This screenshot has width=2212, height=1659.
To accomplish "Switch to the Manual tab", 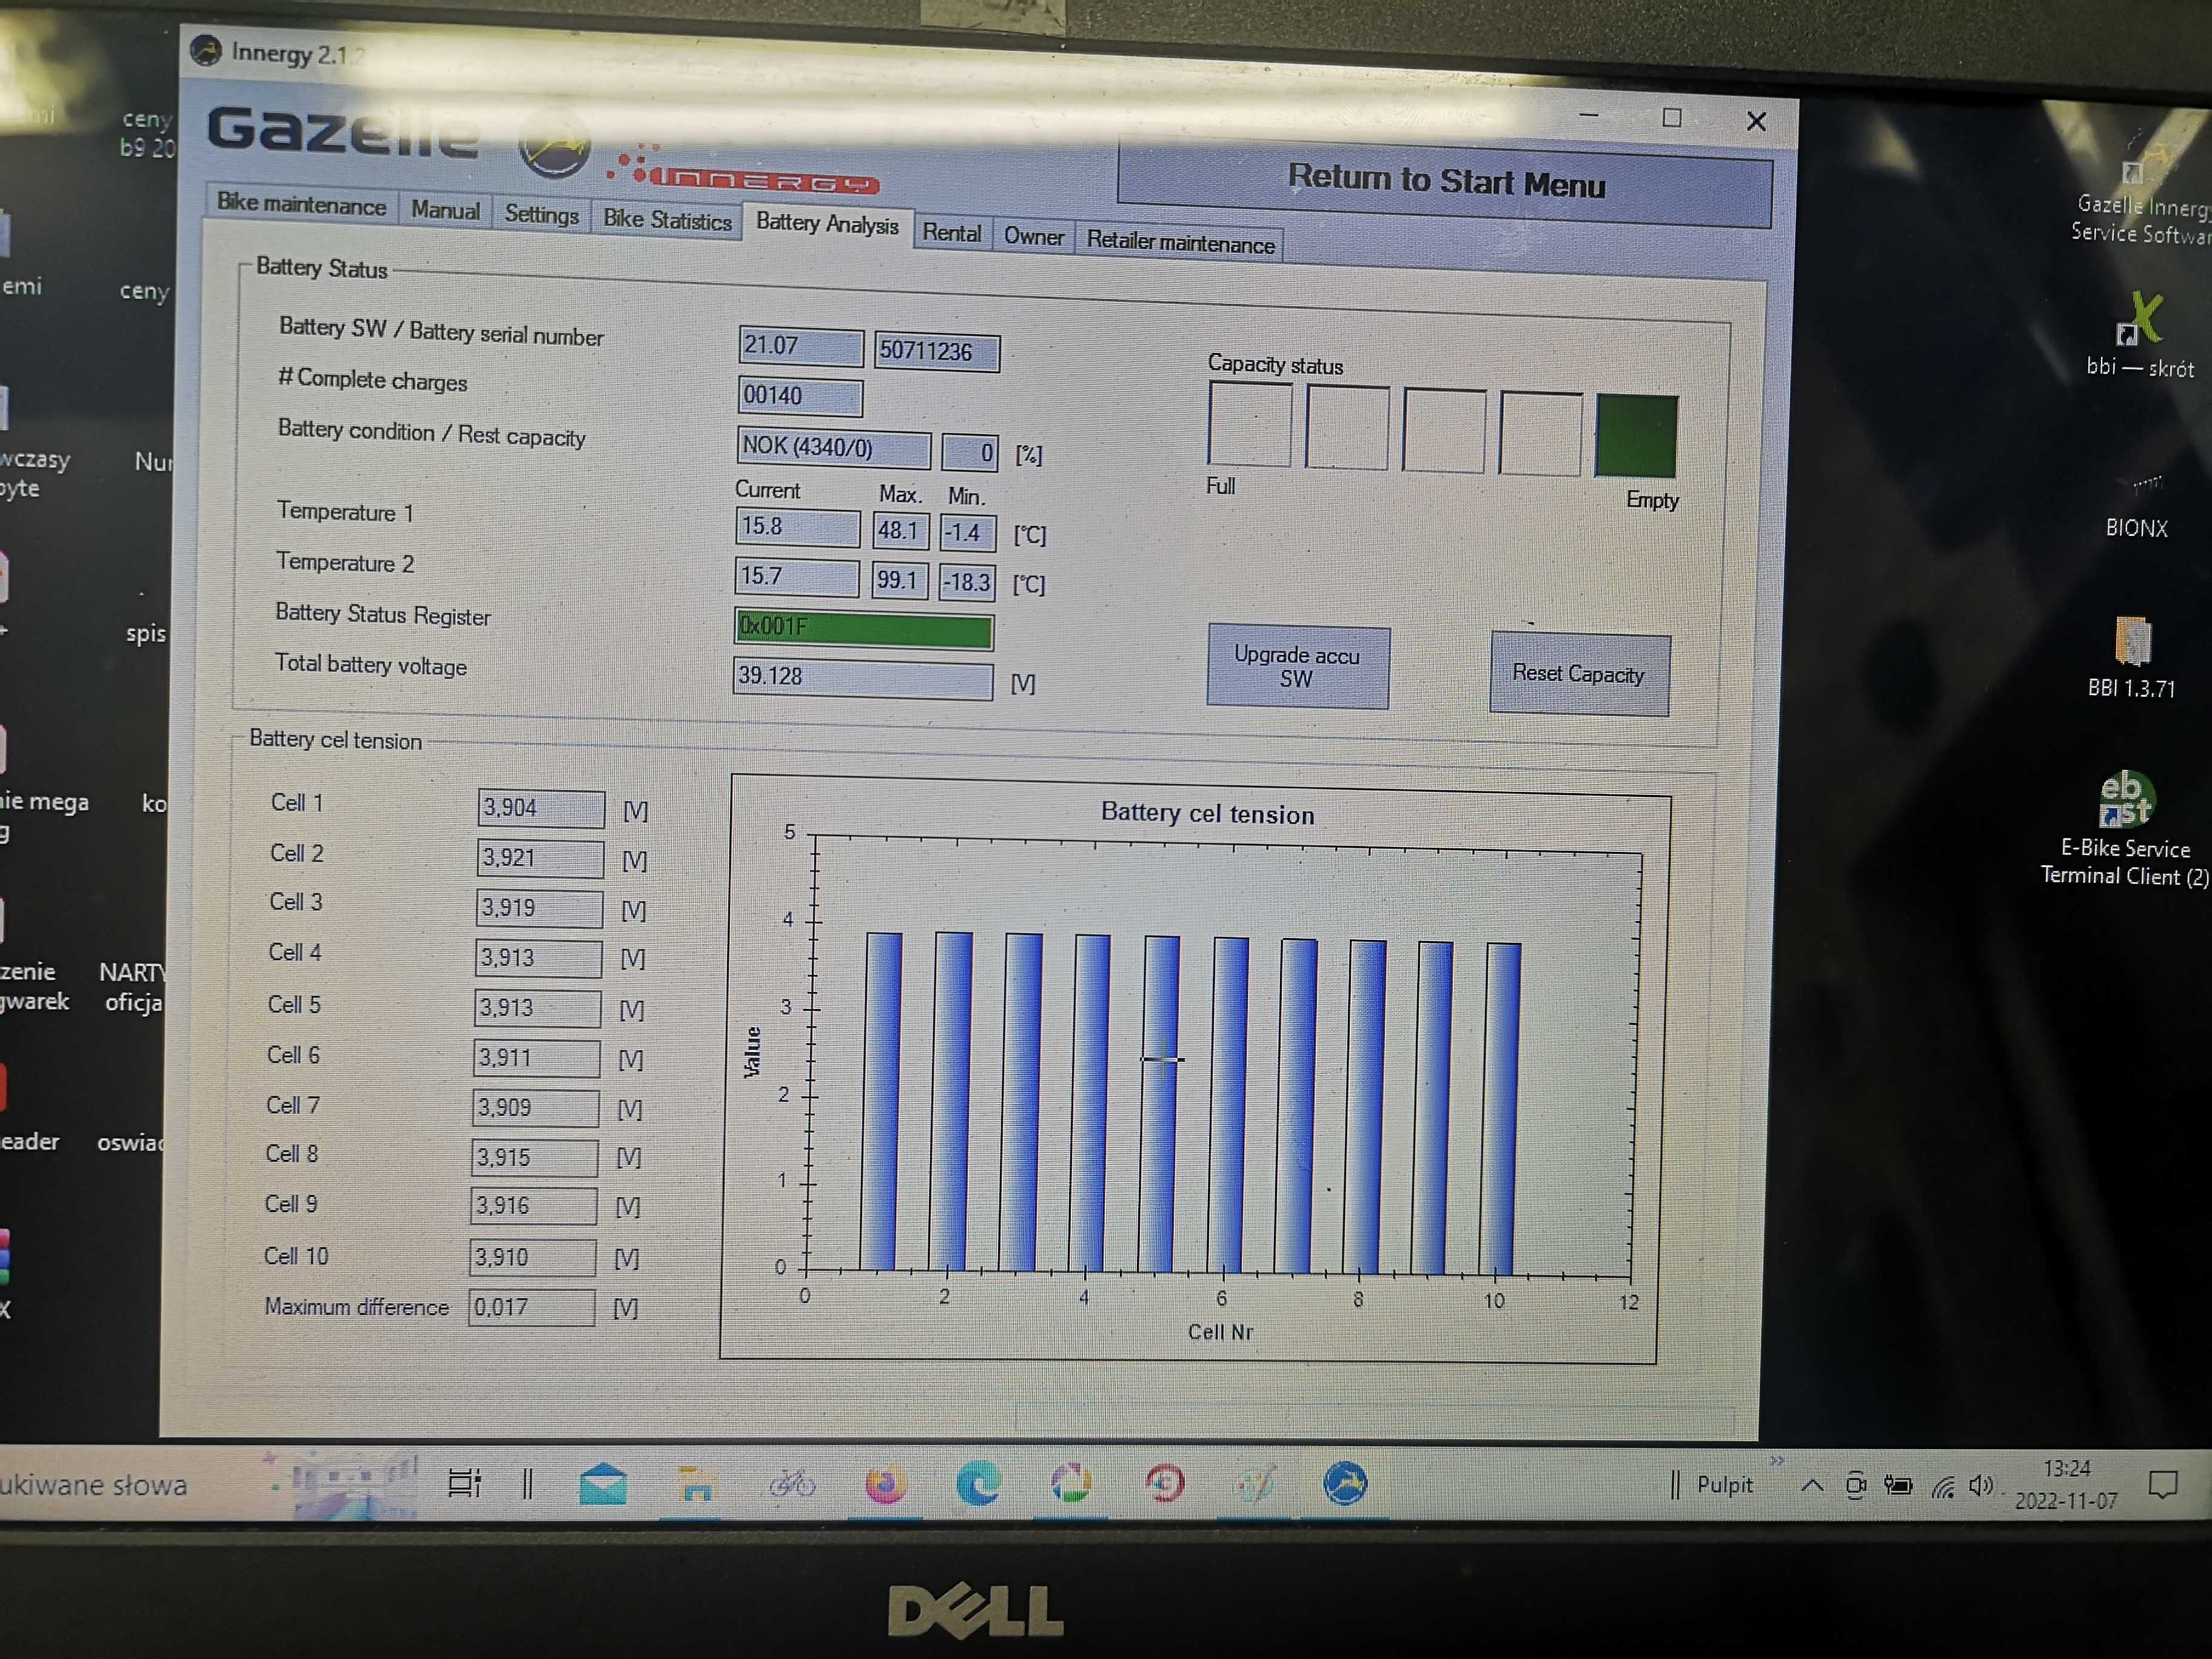I will pos(445,210).
